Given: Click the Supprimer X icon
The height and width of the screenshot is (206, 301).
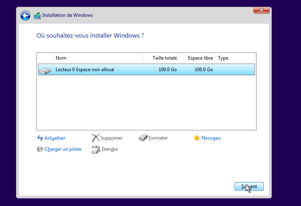Looking at the screenshot, I should coord(95,138).
